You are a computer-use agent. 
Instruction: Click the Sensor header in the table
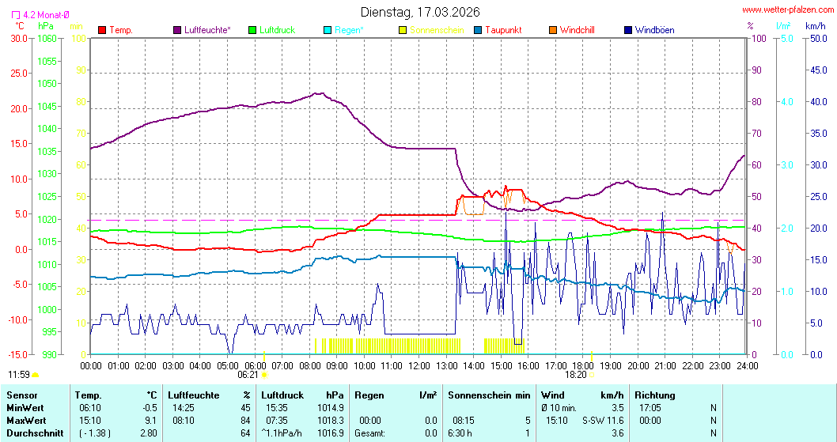click(x=21, y=395)
